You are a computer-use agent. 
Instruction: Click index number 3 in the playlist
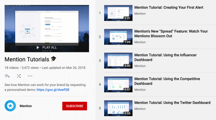click(100, 61)
